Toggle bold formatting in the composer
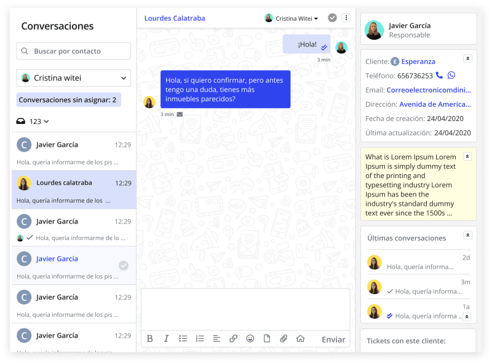This screenshot has height=364, width=492. click(150, 339)
